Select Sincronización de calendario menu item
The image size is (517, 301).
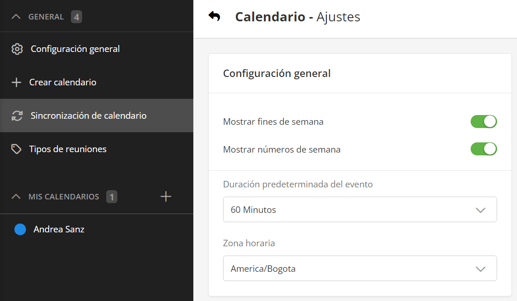pos(89,116)
